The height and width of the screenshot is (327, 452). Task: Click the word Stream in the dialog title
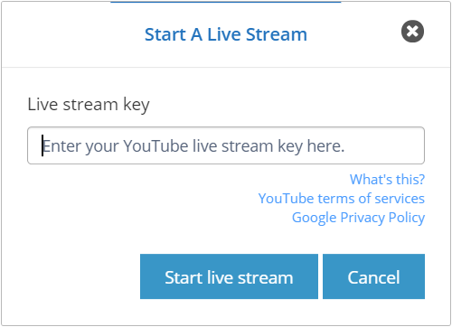[x=277, y=34]
